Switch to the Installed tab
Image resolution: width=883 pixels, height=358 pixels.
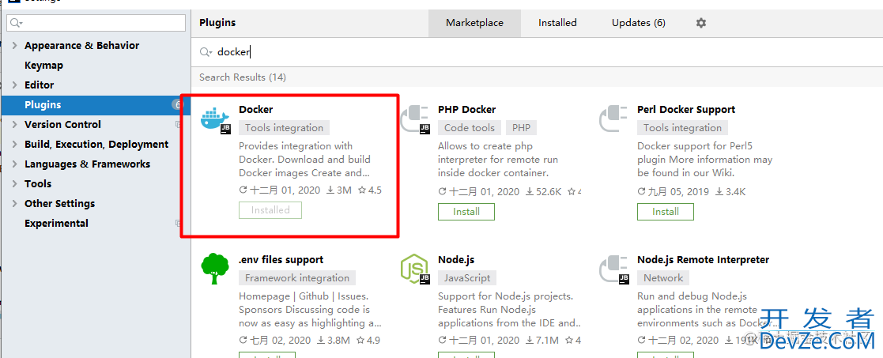click(x=557, y=23)
